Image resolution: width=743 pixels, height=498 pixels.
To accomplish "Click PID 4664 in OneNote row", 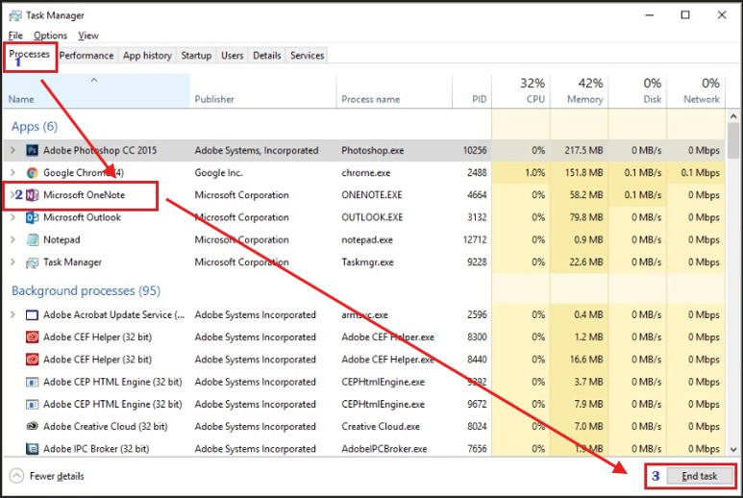I will coord(477,195).
